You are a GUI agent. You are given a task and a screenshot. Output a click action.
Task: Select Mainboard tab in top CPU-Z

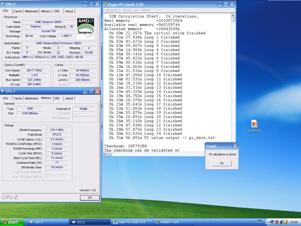click(31, 11)
